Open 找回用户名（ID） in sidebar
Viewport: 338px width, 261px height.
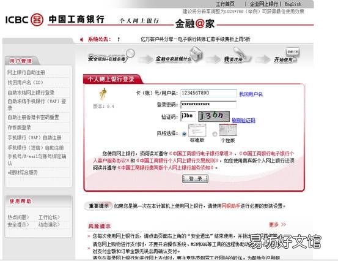click(26, 83)
